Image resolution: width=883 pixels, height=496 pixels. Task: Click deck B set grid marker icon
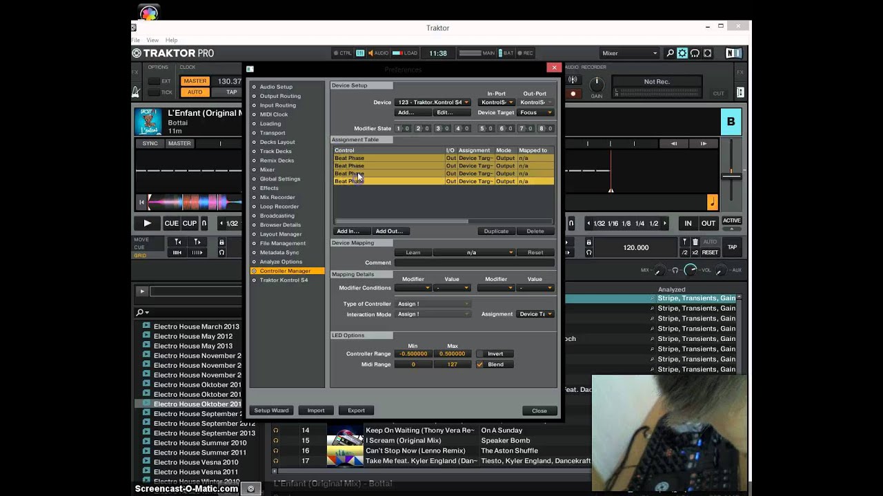pyautogui.click(x=684, y=242)
